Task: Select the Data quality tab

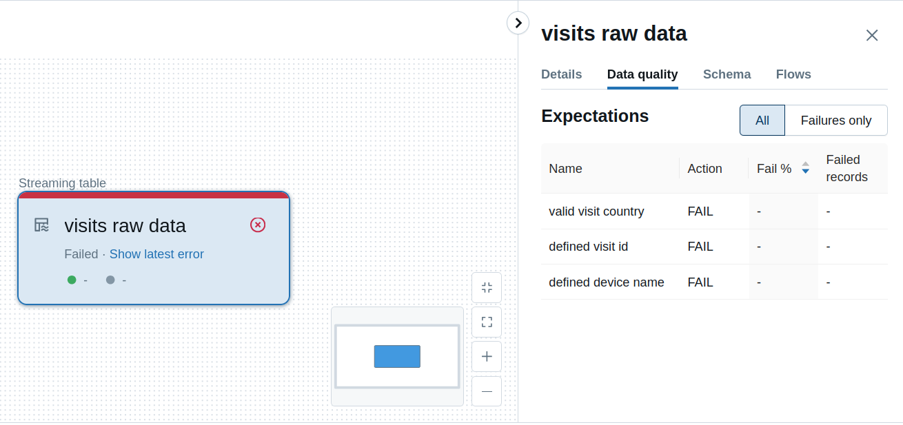Action: click(642, 74)
